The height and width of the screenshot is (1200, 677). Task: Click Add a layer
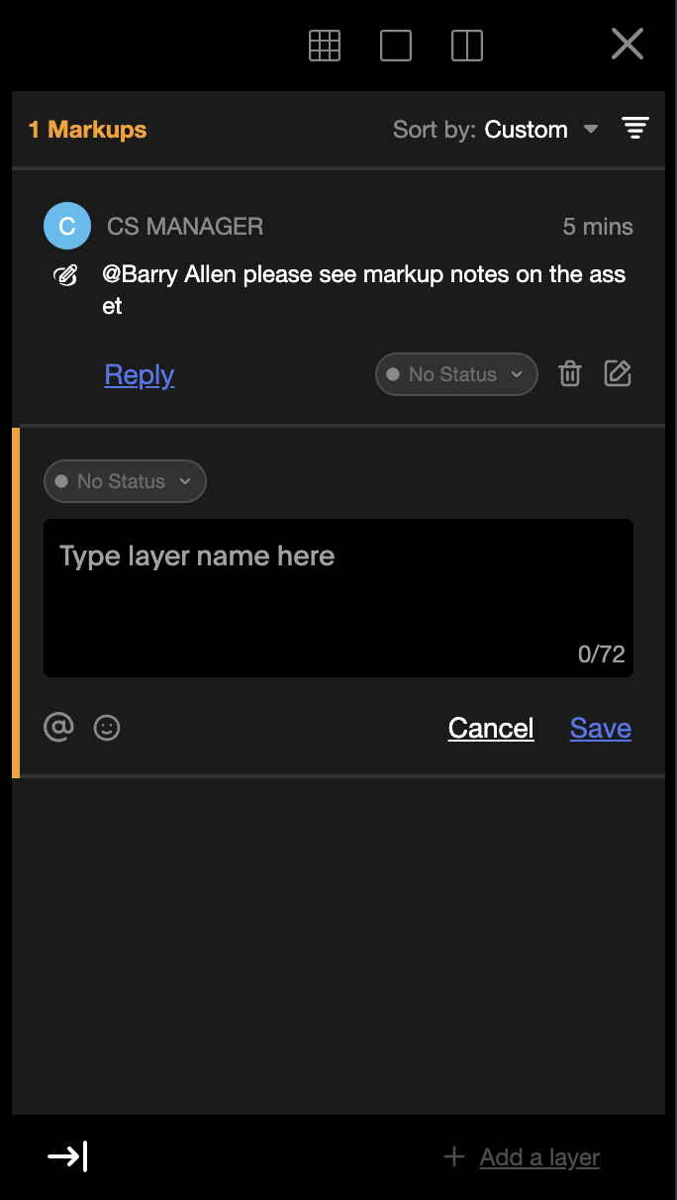[522, 1156]
